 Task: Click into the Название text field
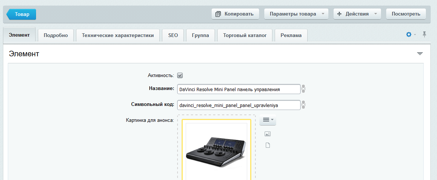pos(238,89)
